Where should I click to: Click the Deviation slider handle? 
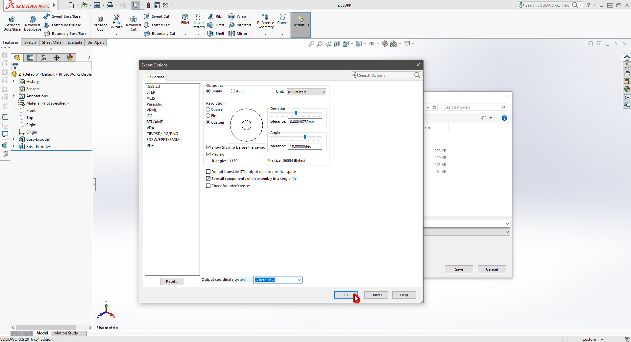(x=296, y=113)
